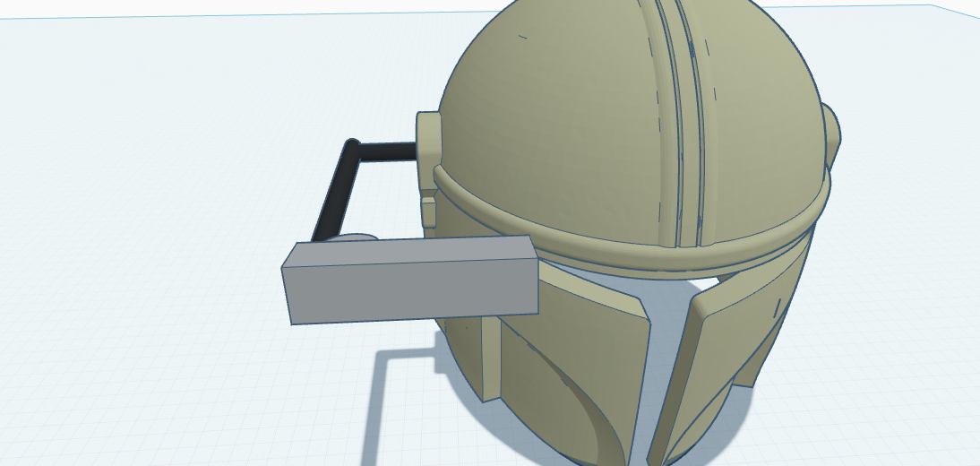Select the gray rectangular box object

410,280
